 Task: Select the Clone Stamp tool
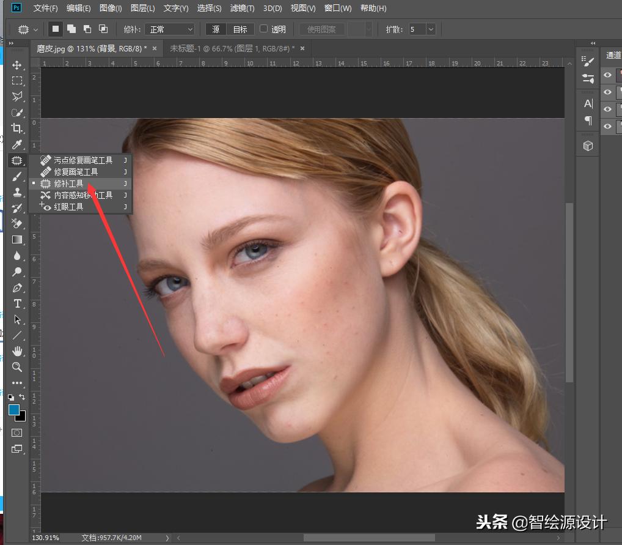[17, 192]
